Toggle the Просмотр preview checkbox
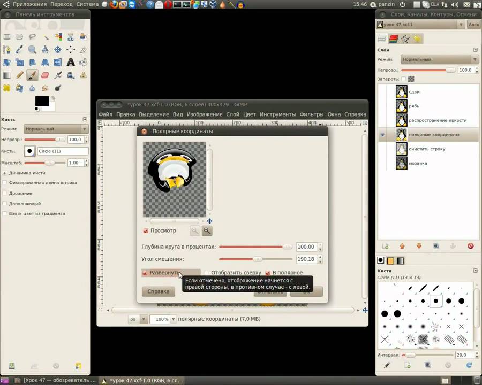Viewport: 482px width, 385px height. pos(146,230)
